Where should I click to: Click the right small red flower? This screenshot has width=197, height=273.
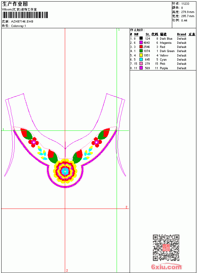tap(96, 142)
